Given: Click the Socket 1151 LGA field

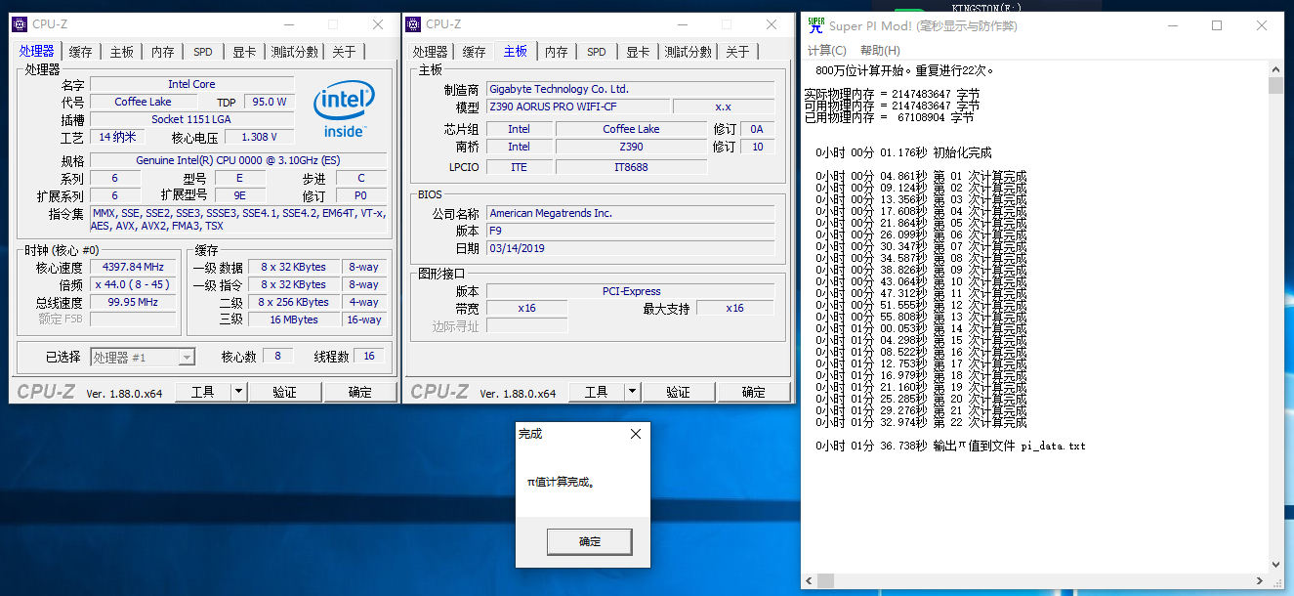Looking at the screenshot, I should pyautogui.click(x=191, y=119).
